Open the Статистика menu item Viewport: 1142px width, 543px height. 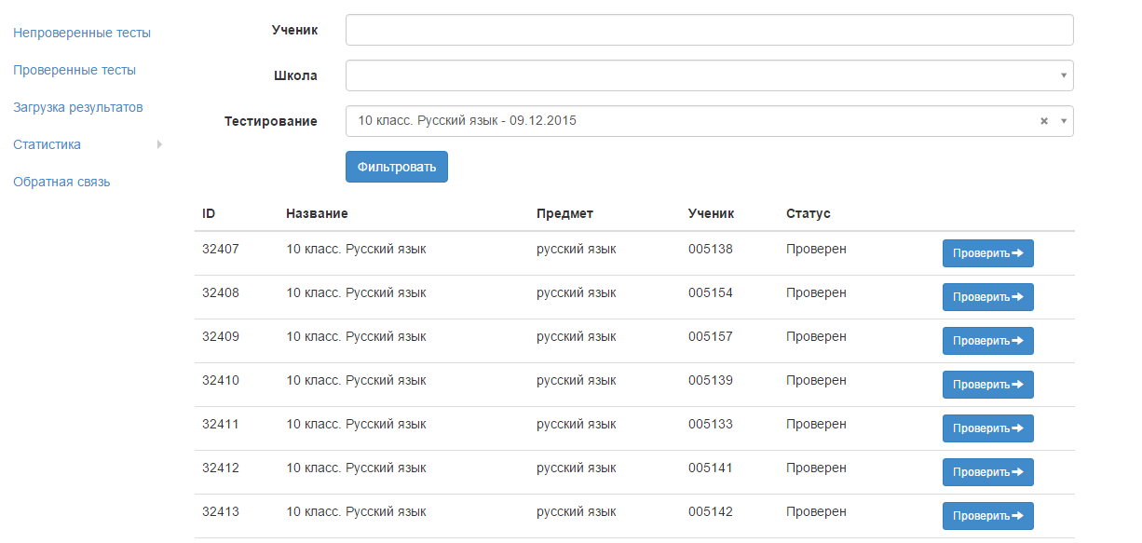47,144
